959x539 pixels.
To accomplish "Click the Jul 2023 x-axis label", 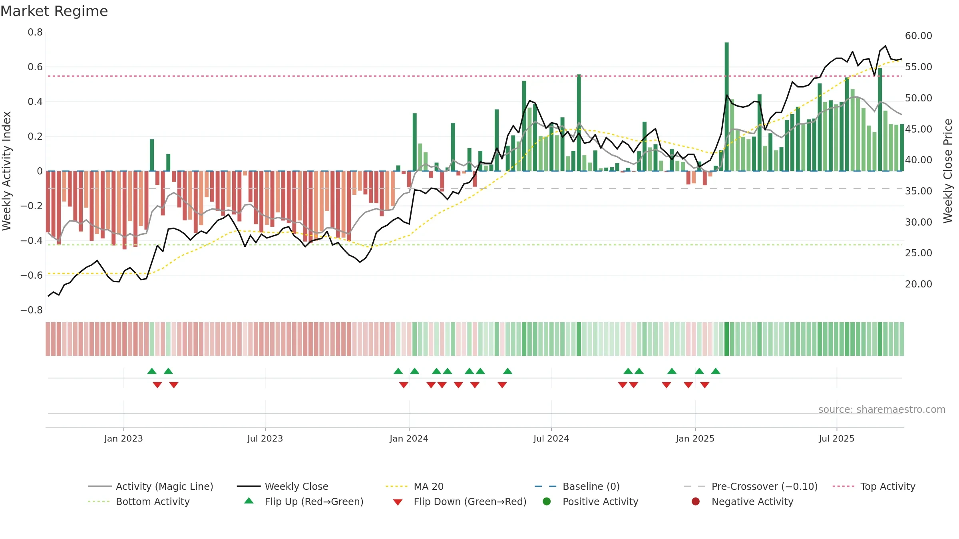I will (265, 438).
